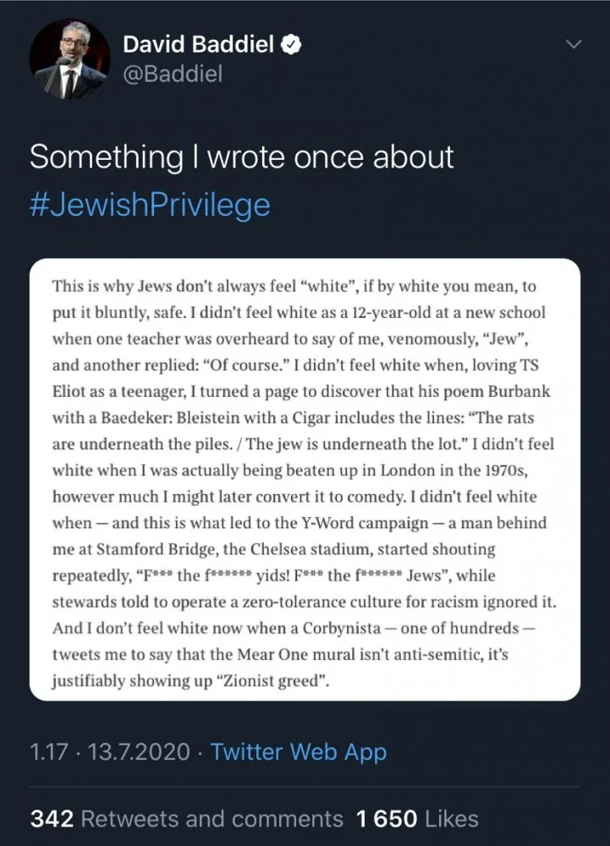View the 1 650 Likes list

pos(417,819)
